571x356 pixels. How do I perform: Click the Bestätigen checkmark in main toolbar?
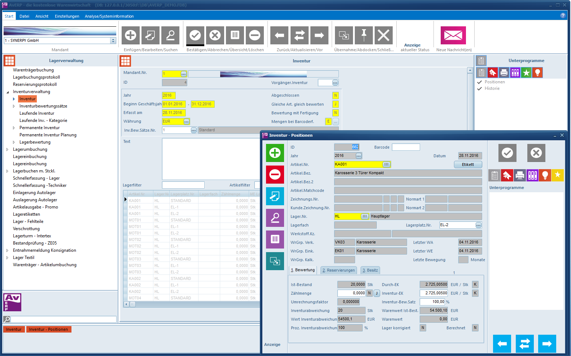[x=195, y=35]
